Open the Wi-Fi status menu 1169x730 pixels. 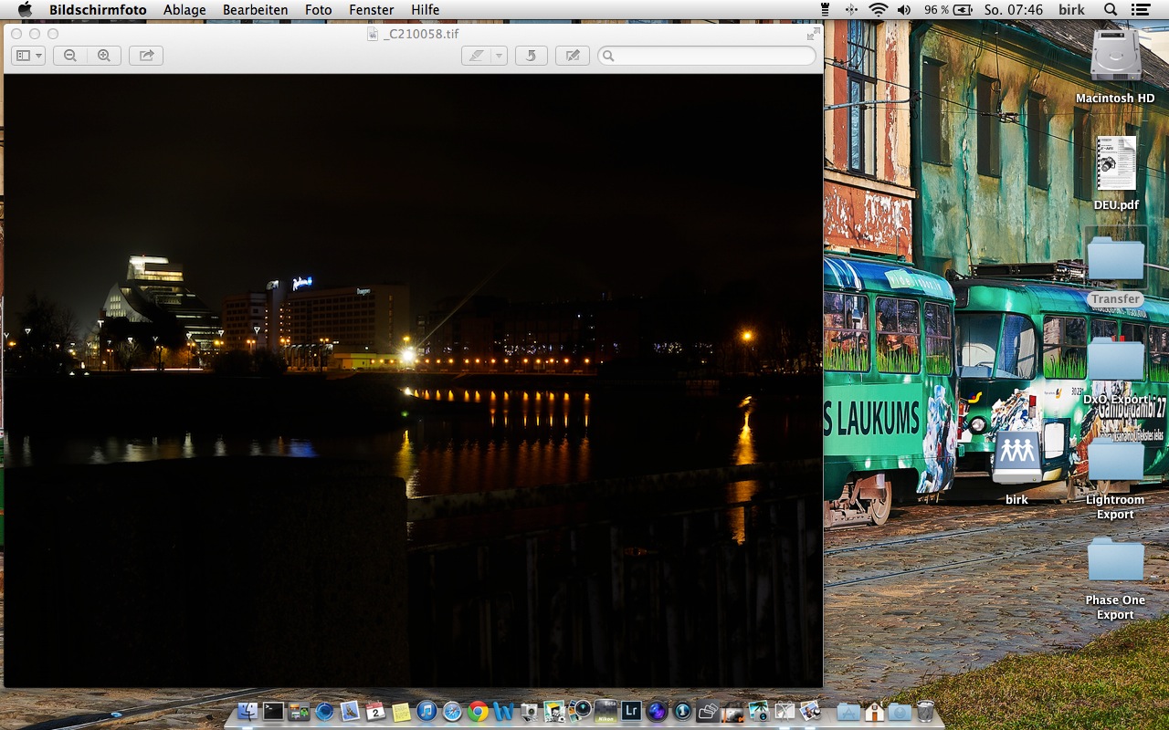pyautogui.click(x=879, y=10)
